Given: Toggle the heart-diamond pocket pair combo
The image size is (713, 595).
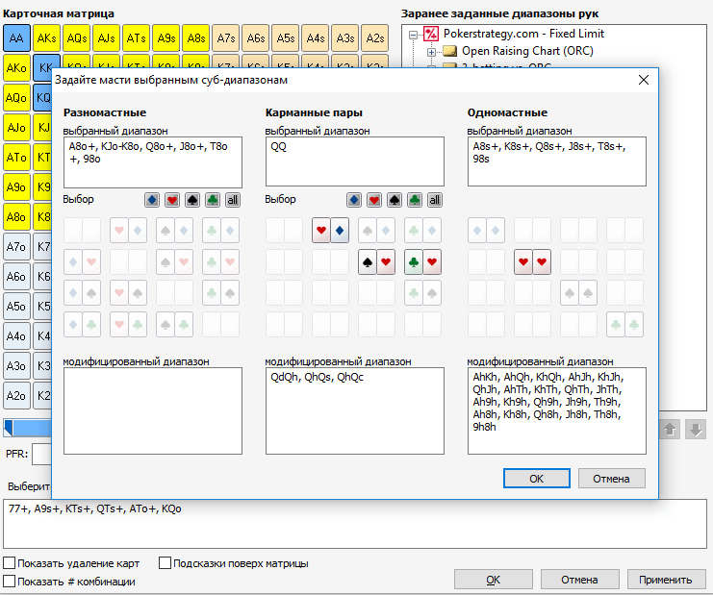Looking at the screenshot, I should pyautogui.click(x=330, y=231).
